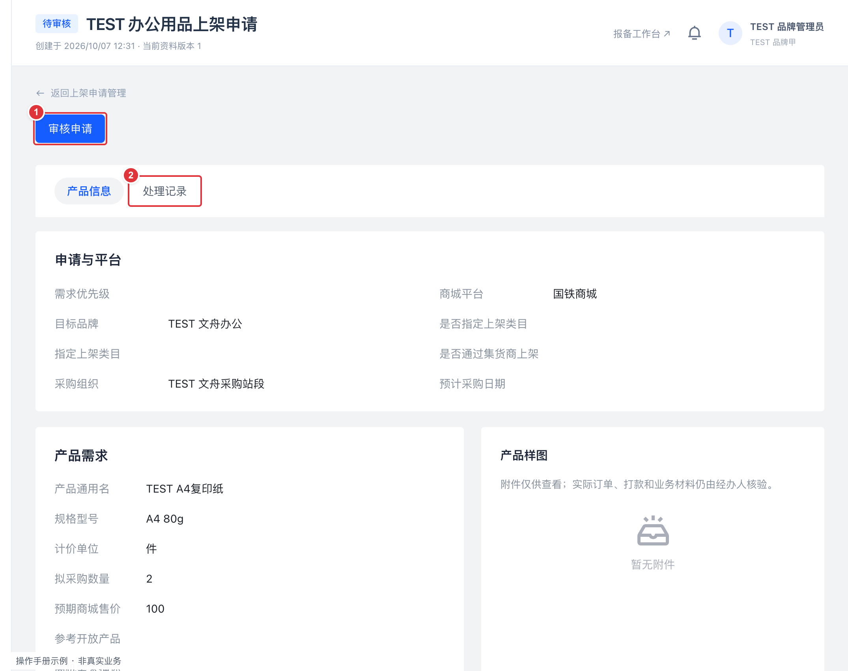Click the 产品样图 section heading
Viewport: 848px width, 671px height.
coord(524,455)
